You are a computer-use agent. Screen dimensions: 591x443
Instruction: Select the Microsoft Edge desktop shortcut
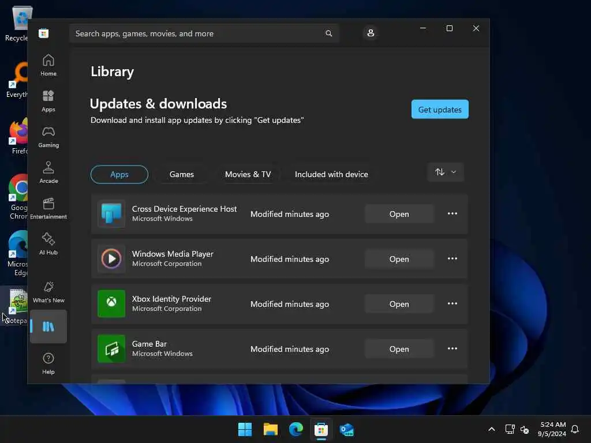coord(17,253)
